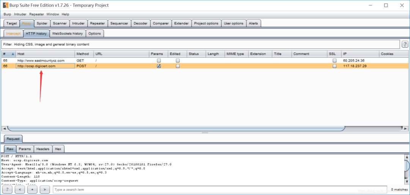Select the Hex request view tab
Viewport: 410px width, 195px height.
58,149
